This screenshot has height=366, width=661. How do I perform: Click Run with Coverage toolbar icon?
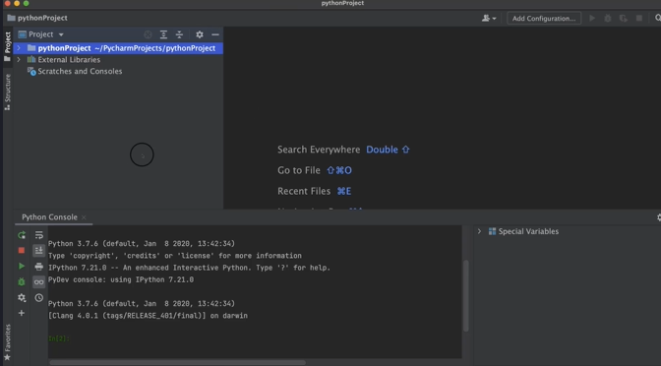(624, 18)
